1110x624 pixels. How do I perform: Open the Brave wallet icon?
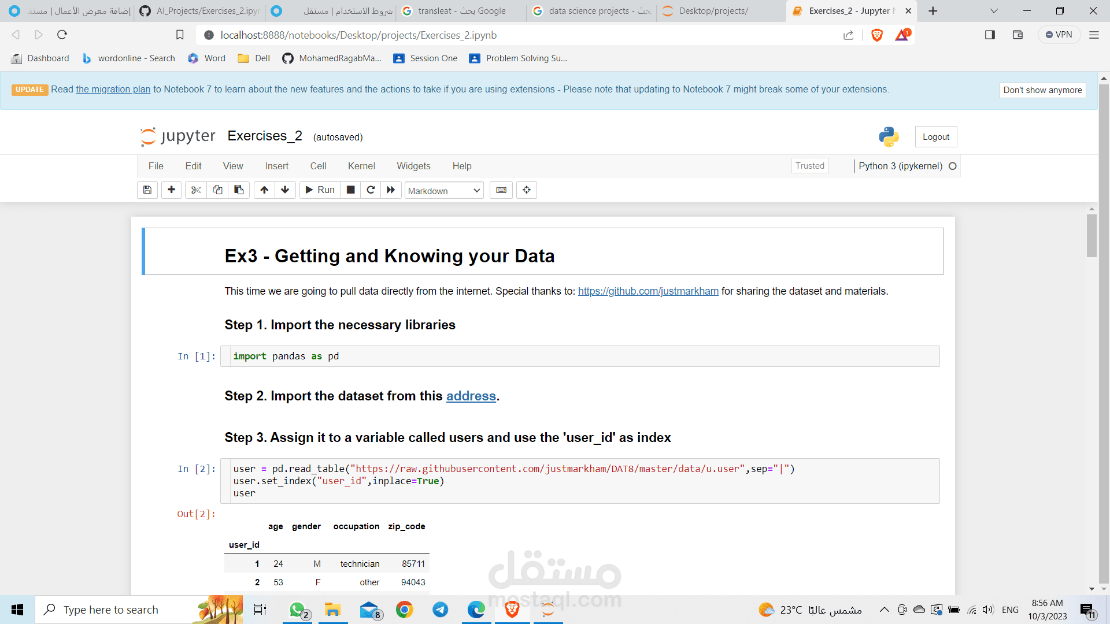point(1018,35)
